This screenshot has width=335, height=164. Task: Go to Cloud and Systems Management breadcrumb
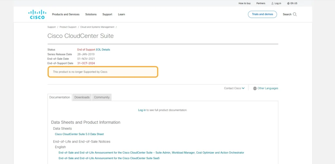97,27
